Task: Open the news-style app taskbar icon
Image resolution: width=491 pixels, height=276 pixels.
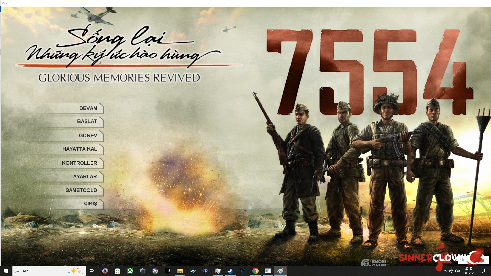Action: click(268, 271)
